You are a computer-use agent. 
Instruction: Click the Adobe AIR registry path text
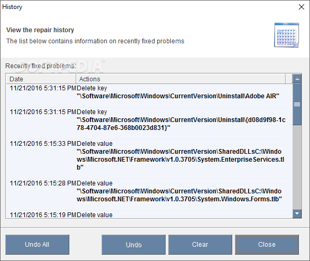click(x=178, y=96)
